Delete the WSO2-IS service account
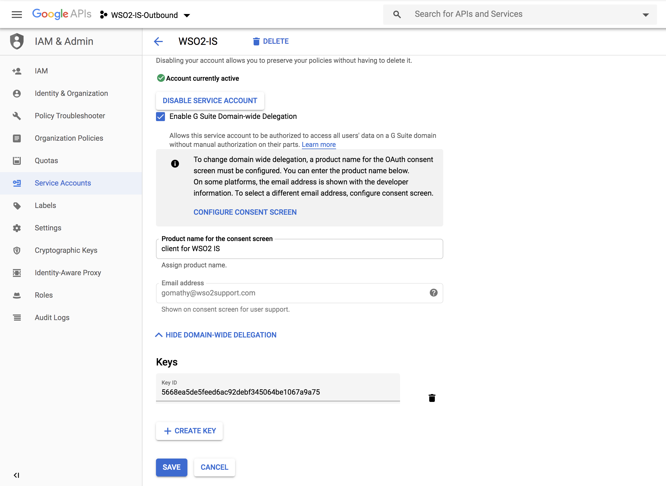The height and width of the screenshot is (486, 666). coord(271,41)
